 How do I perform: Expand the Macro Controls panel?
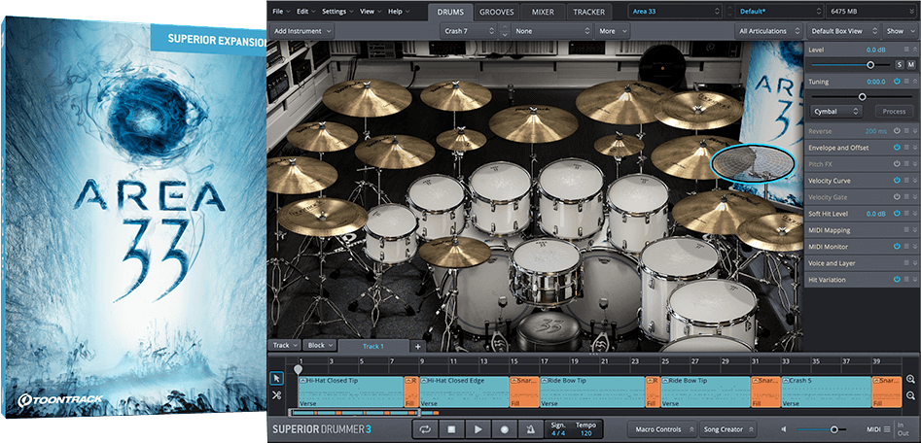pyautogui.click(x=662, y=429)
